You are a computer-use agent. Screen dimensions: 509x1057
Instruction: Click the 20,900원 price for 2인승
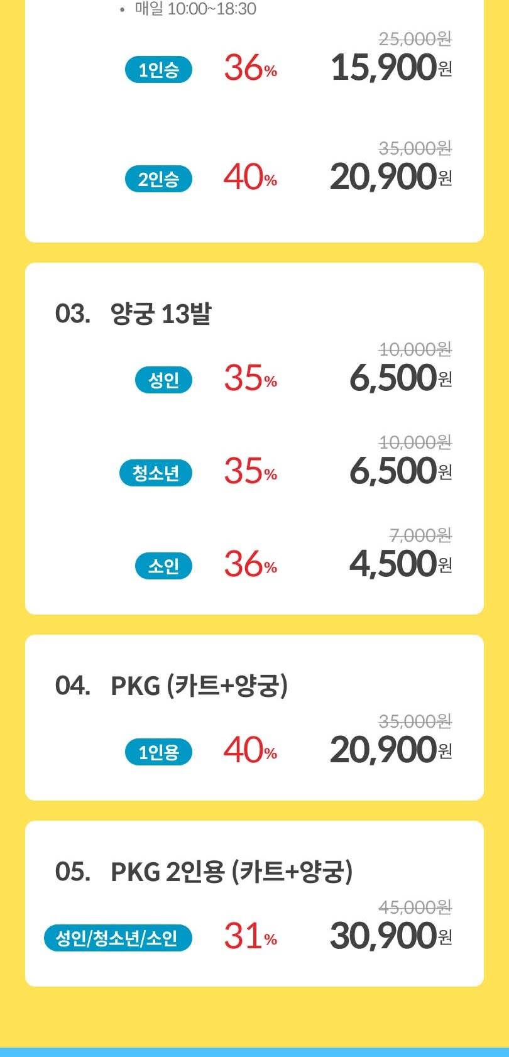pyautogui.click(x=390, y=177)
